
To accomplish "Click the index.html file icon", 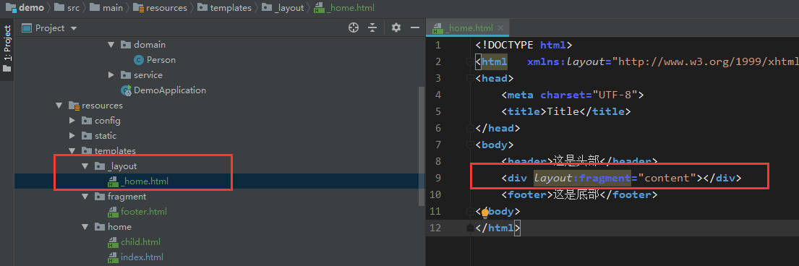I will coord(113,257).
